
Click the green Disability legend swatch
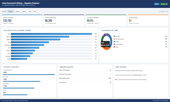point(114,42)
